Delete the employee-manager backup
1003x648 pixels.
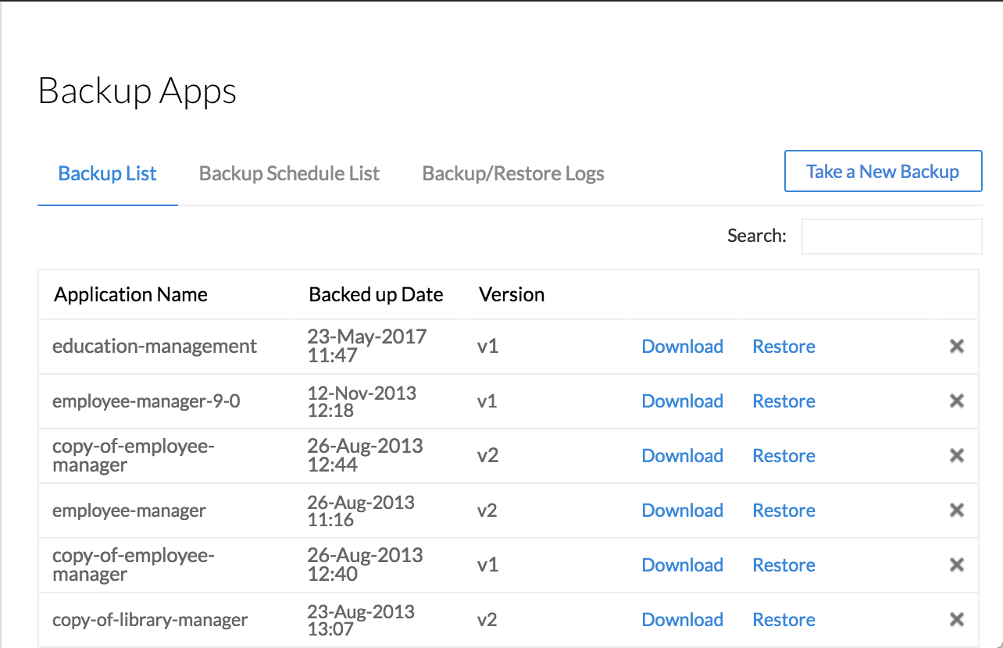[956, 510]
